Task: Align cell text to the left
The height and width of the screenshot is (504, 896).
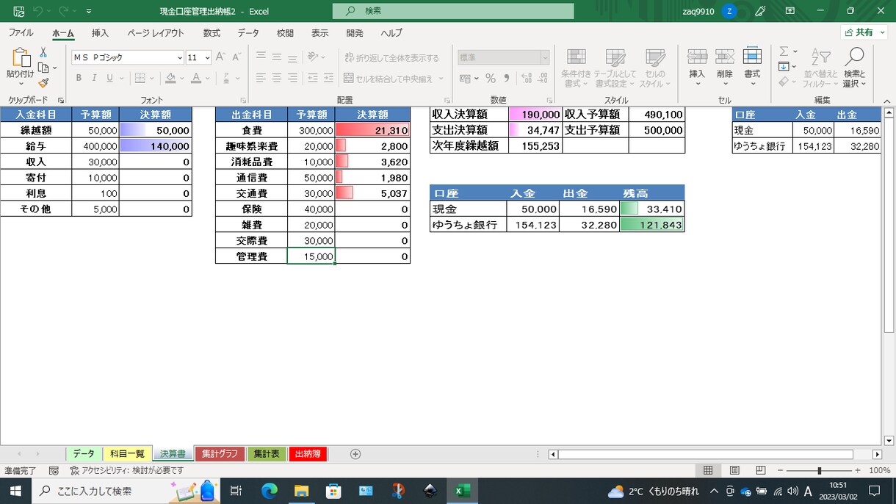Action: click(x=261, y=78)
